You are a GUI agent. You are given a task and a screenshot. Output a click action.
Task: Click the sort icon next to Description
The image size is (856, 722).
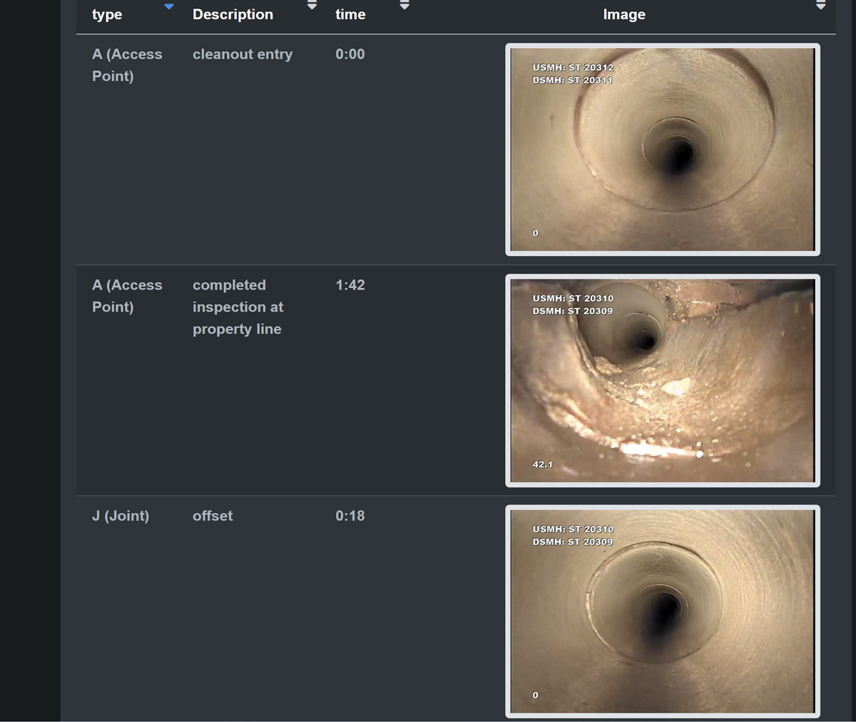pos(312,5)
